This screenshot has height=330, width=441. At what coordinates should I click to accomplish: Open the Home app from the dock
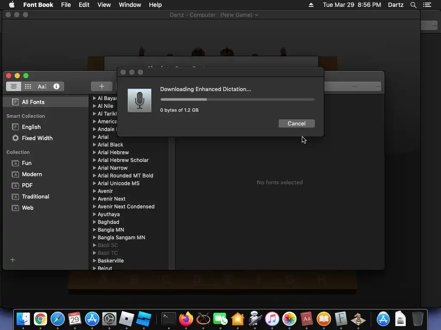[x=238, y=319]
